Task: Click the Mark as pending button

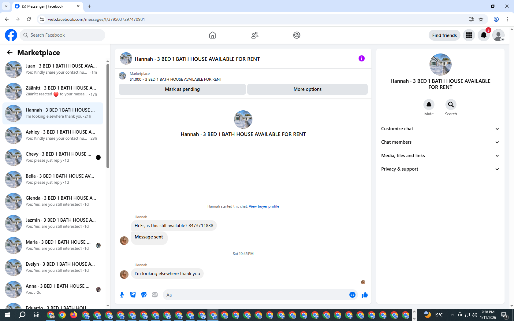Action: [182, 89]
